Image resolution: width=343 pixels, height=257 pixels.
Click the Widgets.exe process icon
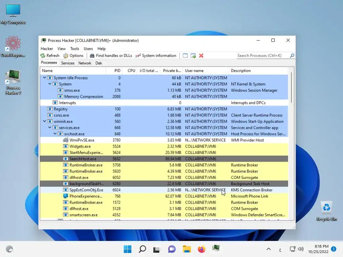click(x=66, y=146)
